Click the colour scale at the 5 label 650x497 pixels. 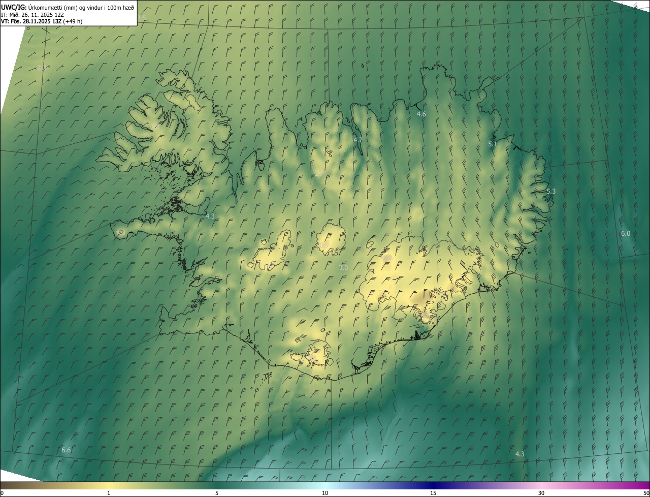click(217, 493)
